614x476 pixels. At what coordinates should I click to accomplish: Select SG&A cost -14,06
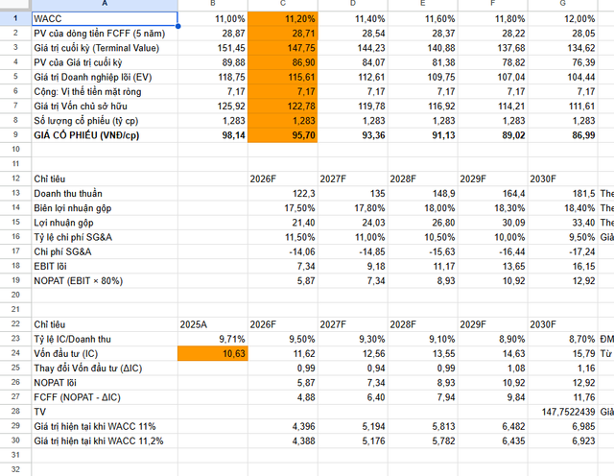click(x=283, y=251)
